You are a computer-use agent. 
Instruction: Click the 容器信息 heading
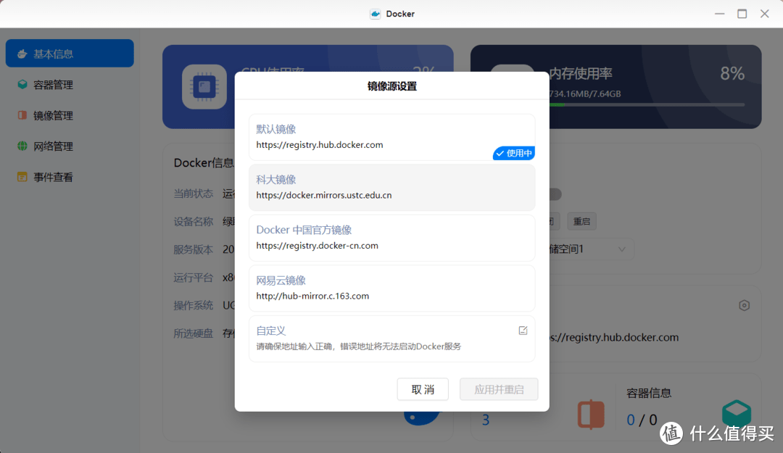pyautogui.click(x=649, y=393)
